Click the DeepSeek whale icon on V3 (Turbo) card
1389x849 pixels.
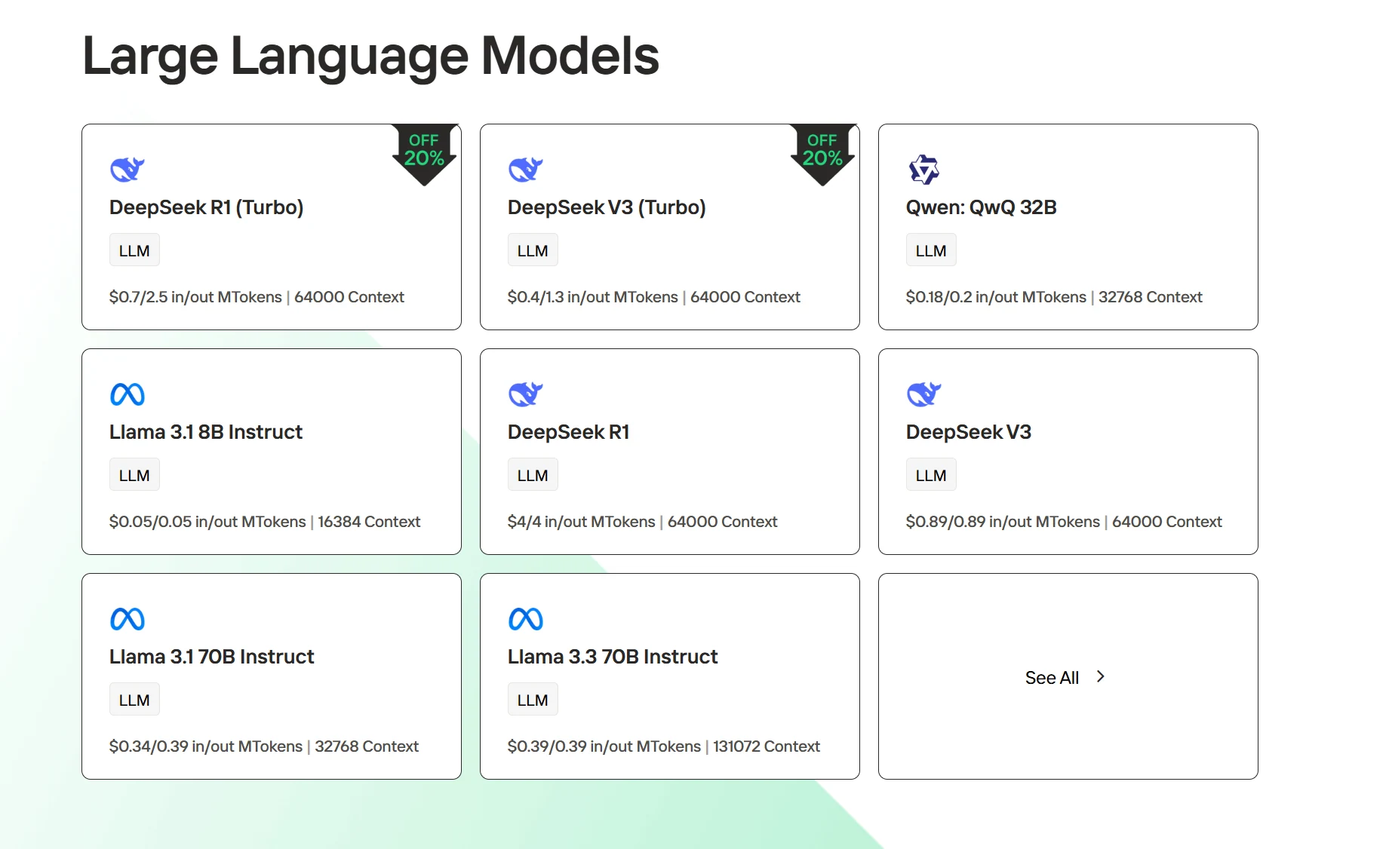(x=526, y=170)
